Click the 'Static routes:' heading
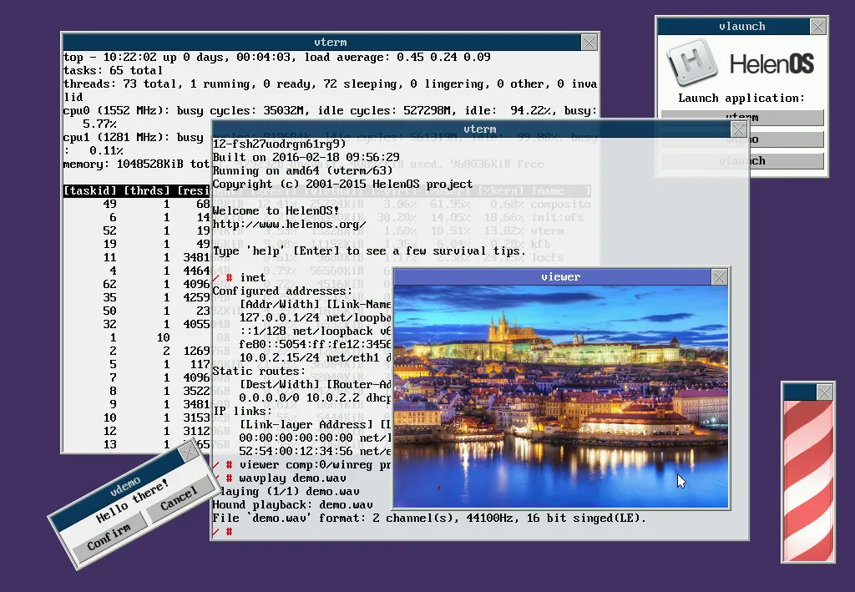The width and height of the screenshot is (855, 592). coord(259,372)
